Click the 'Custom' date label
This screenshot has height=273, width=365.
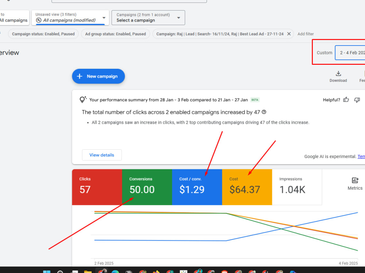324,53
